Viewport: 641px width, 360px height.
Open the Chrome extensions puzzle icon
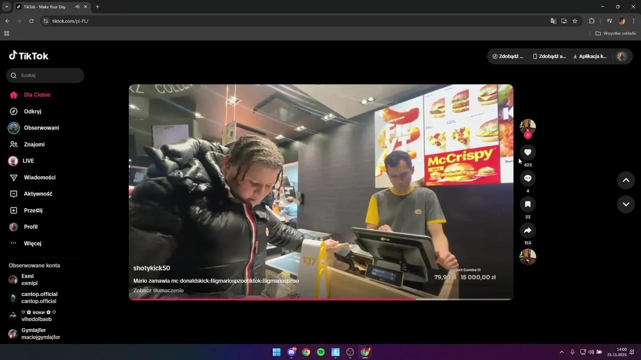click(591, 21)
